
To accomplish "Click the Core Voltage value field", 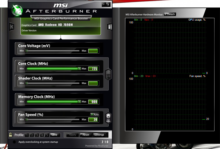I will pos(93,51).
